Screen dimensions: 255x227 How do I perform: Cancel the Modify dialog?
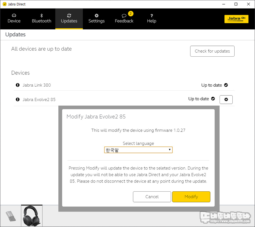(x=152, y=197)
